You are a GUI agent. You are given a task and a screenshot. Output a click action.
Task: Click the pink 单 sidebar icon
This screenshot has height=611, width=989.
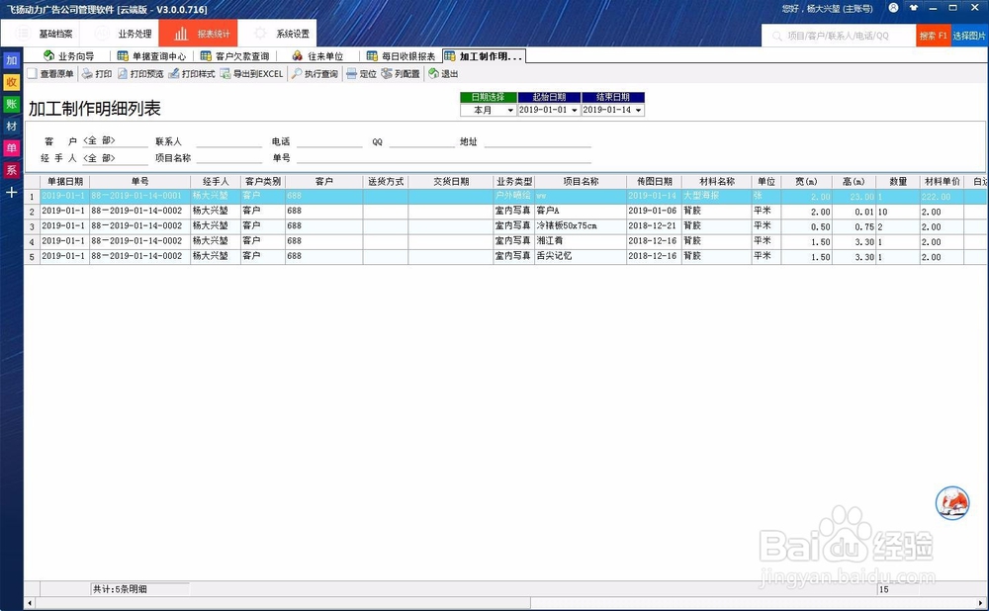(x=11, y=148)
